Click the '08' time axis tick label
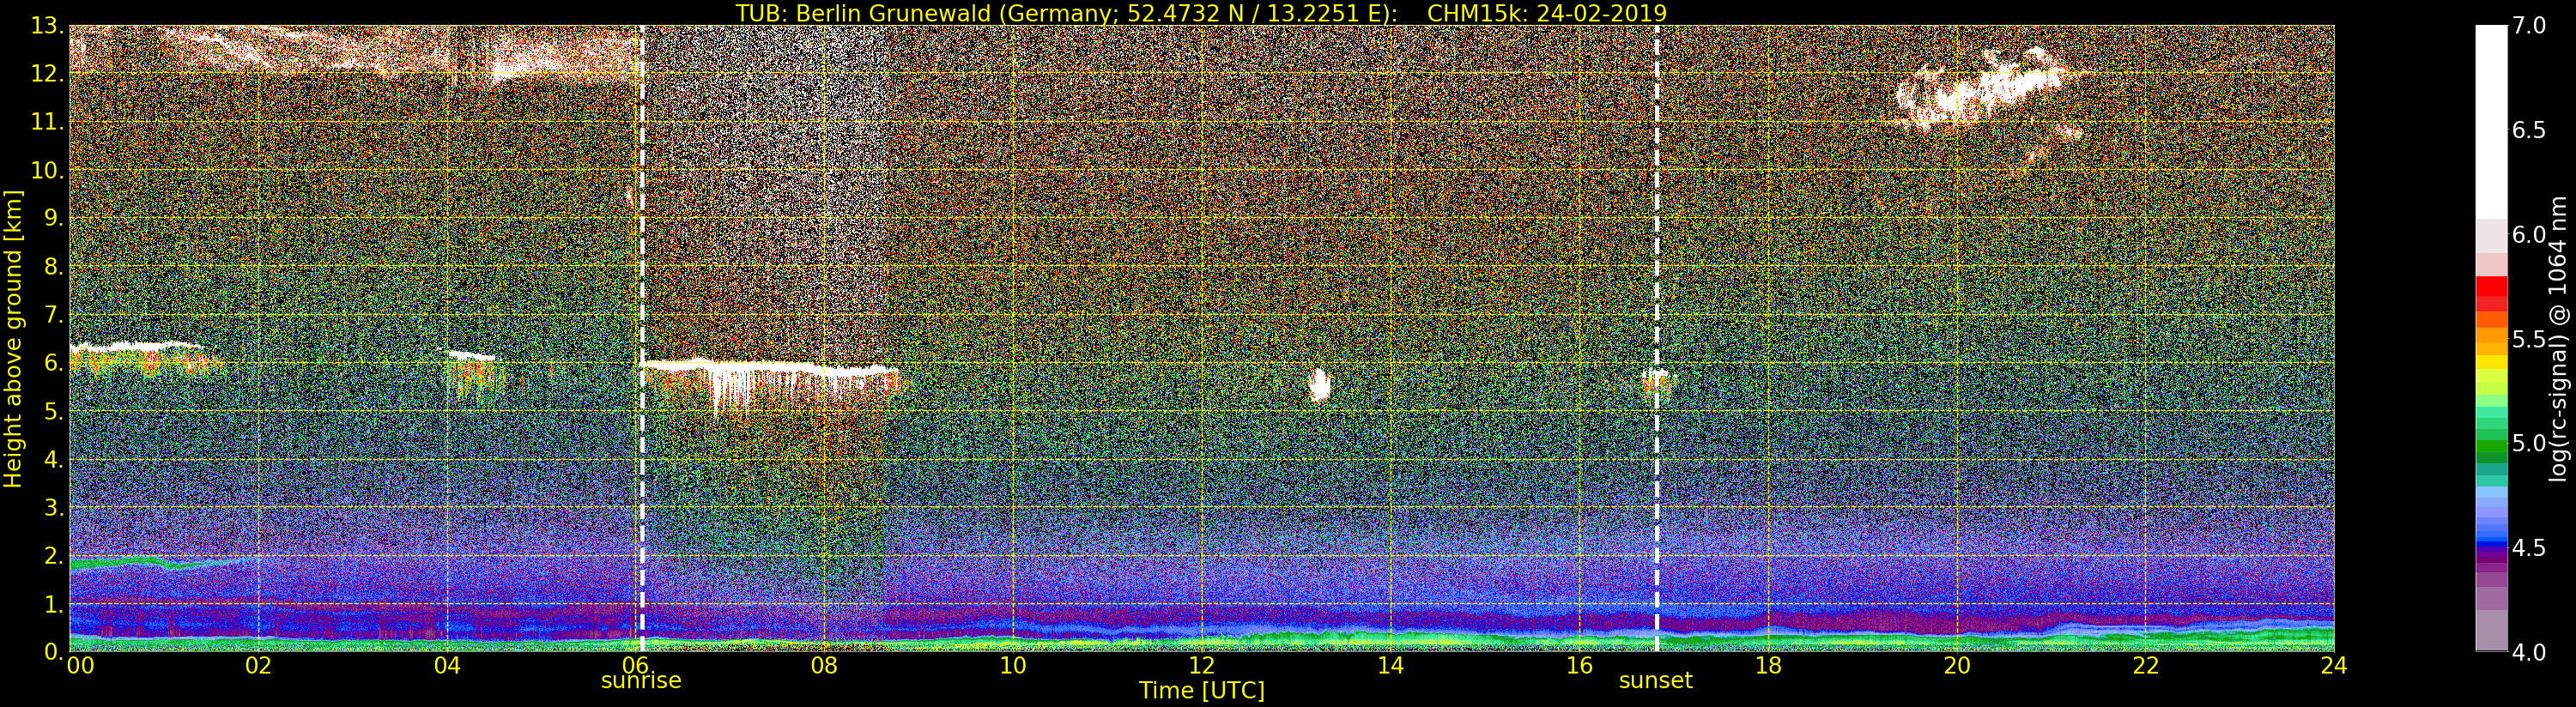This screenshot has height=707, width=2576. (x=824, y=666)
